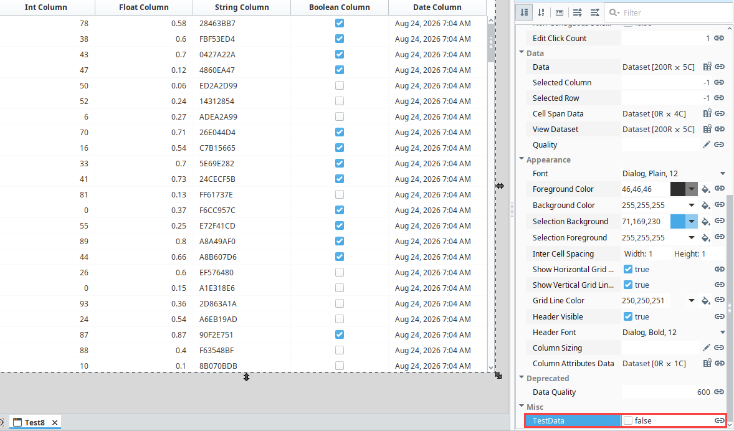This screenshot has height=431, width=734.
Task: Edit Column Sizing with pencil icon
Action: click(707, 348)
